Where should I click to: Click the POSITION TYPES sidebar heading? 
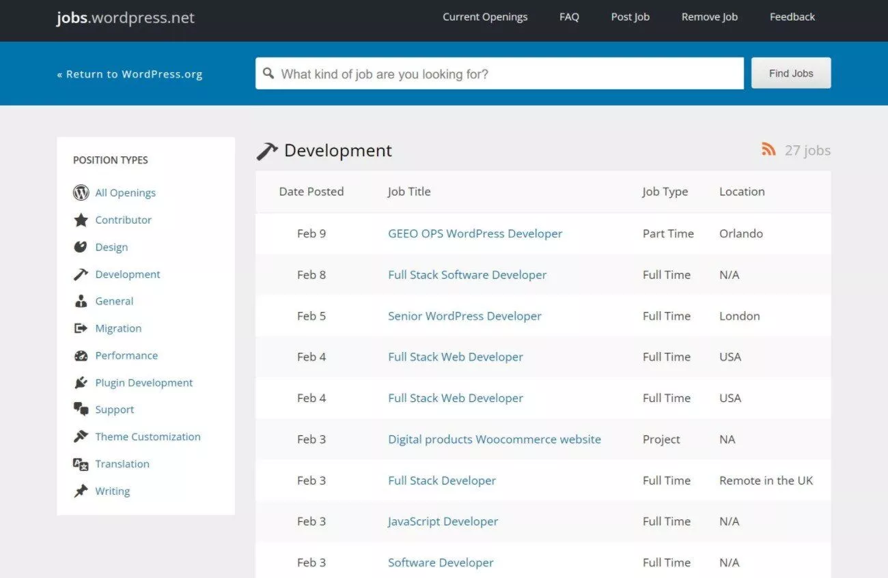[x=111, y=160]
